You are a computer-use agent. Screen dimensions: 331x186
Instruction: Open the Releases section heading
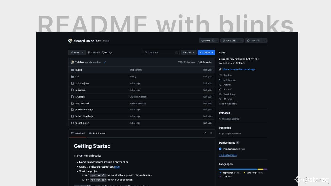pos(224,113)
